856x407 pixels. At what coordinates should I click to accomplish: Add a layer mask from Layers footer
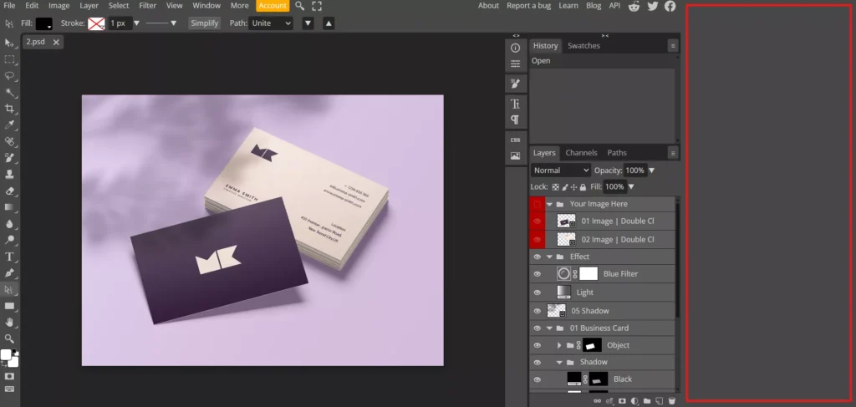tap(622, 401)
